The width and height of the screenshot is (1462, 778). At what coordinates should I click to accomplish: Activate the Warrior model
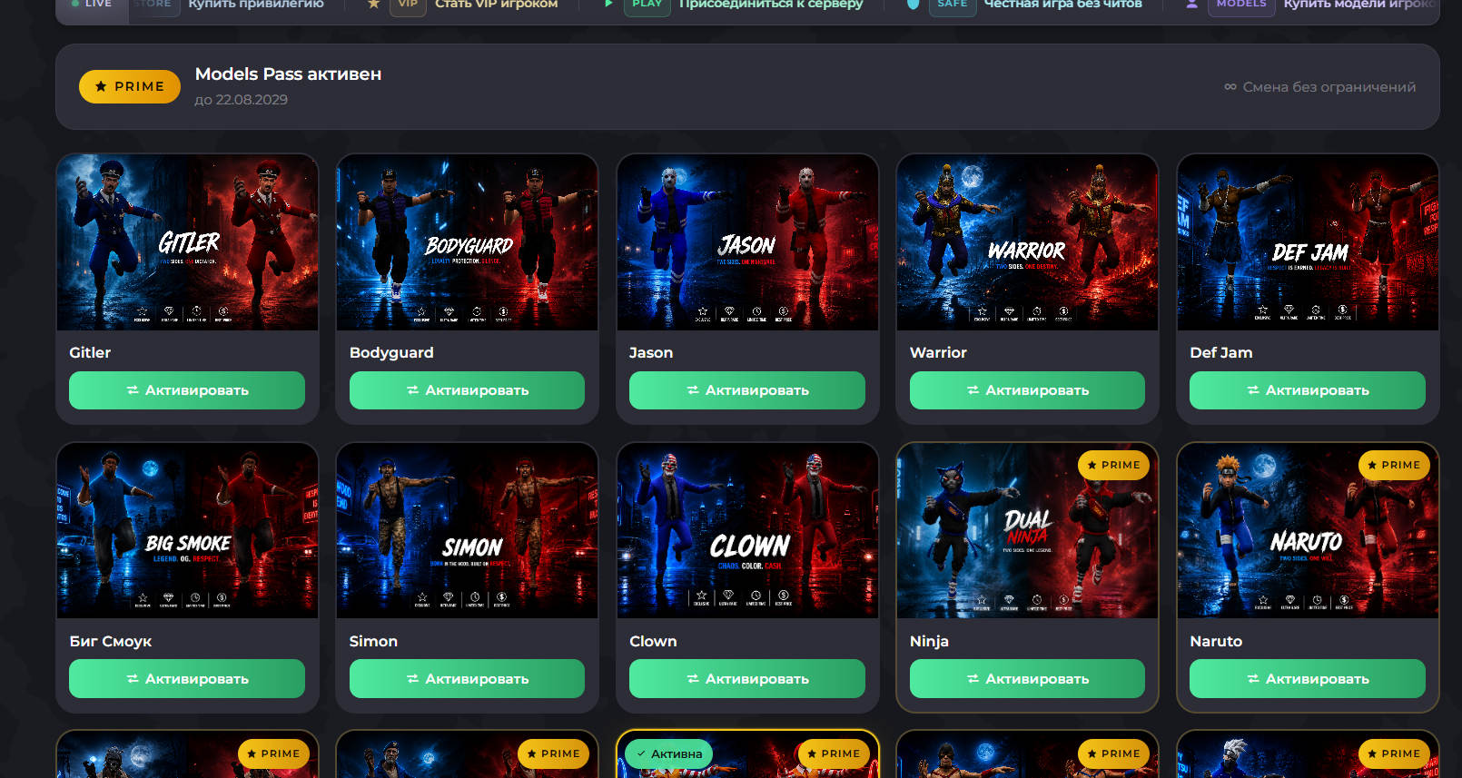coord(1027,390)
